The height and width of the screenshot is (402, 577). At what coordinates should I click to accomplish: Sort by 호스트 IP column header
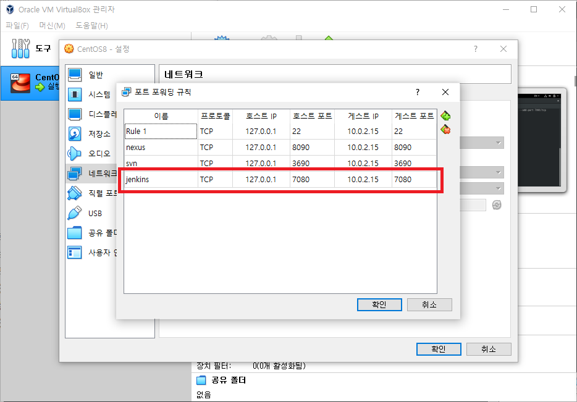[261, 116]
